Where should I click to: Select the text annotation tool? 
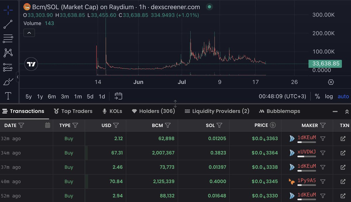[8, 96]
